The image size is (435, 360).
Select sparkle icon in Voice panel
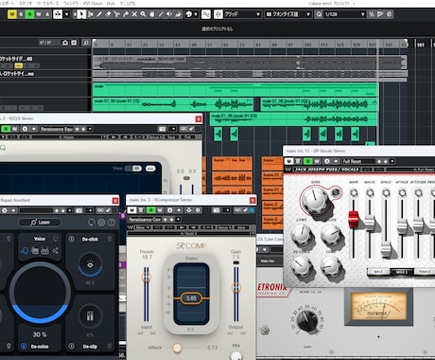[x=56, y=251]
